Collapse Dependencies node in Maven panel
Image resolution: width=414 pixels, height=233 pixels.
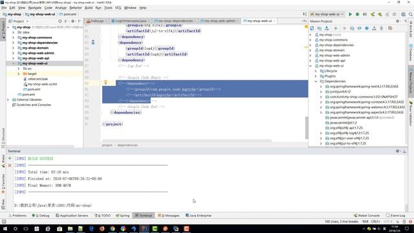point(316,82)
